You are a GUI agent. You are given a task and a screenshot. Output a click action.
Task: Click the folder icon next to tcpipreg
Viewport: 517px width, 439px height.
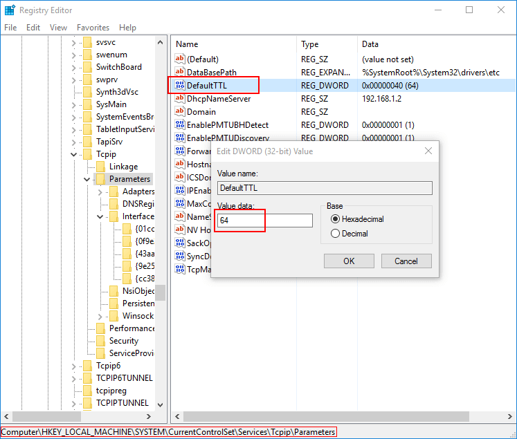[x=87, y=391]
